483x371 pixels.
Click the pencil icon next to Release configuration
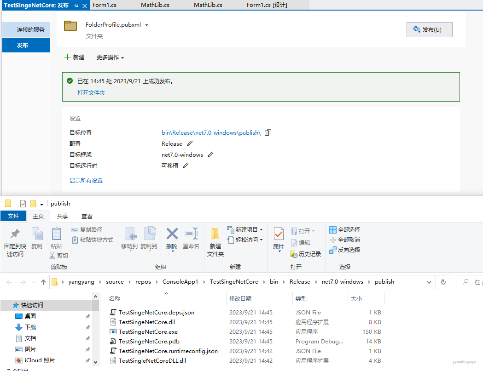click(190, 143)
